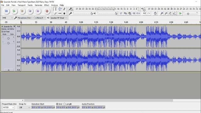201x113 pixels.
Task: Adjust the track pan slider
Action: point(8,43)
